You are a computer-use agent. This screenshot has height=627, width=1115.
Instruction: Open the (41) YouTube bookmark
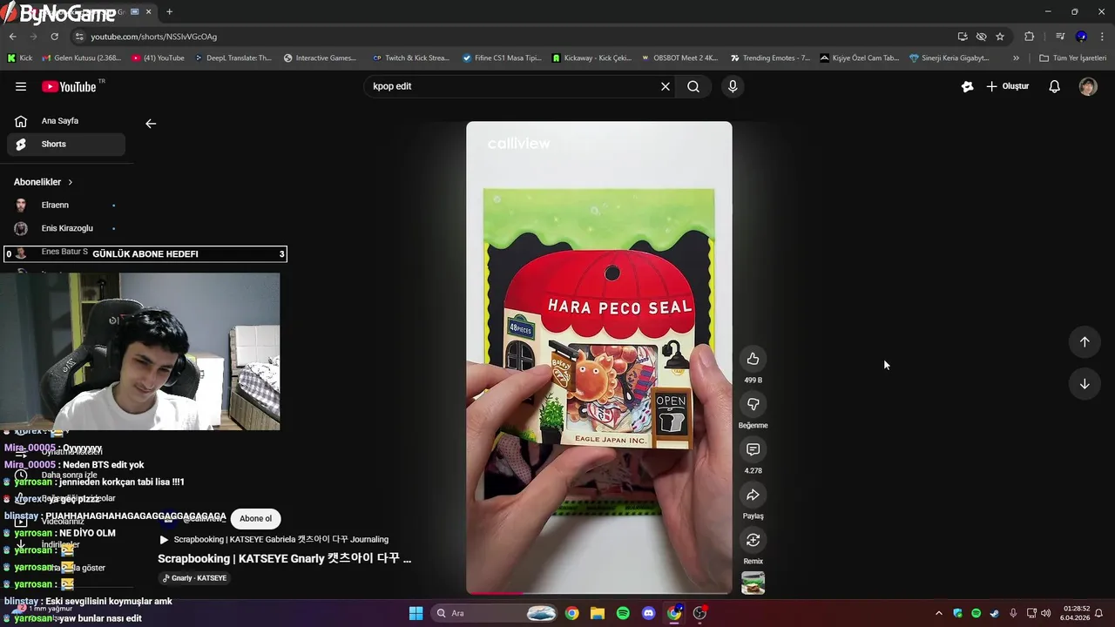click(158, 58)
